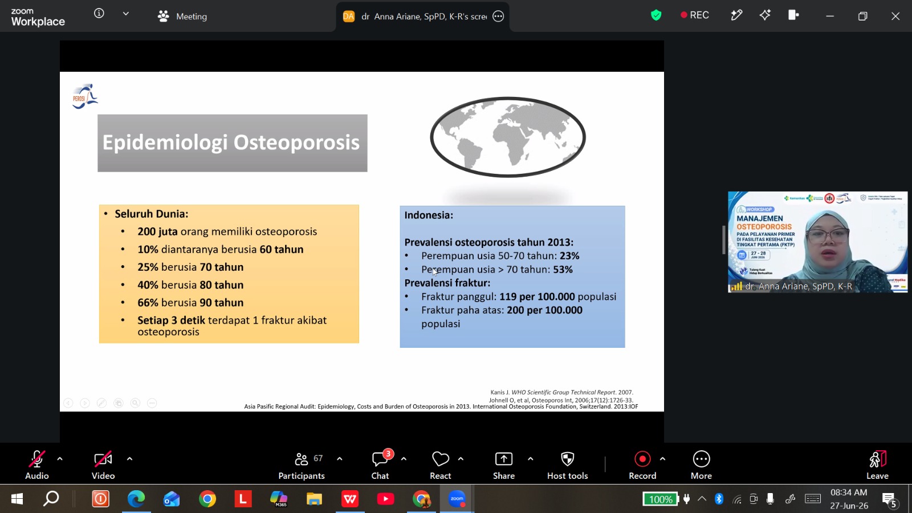The height and width of the screenshot is (513, 912).
Task: Open Microsoft Edge from taskbar
Action: (136, 499)
